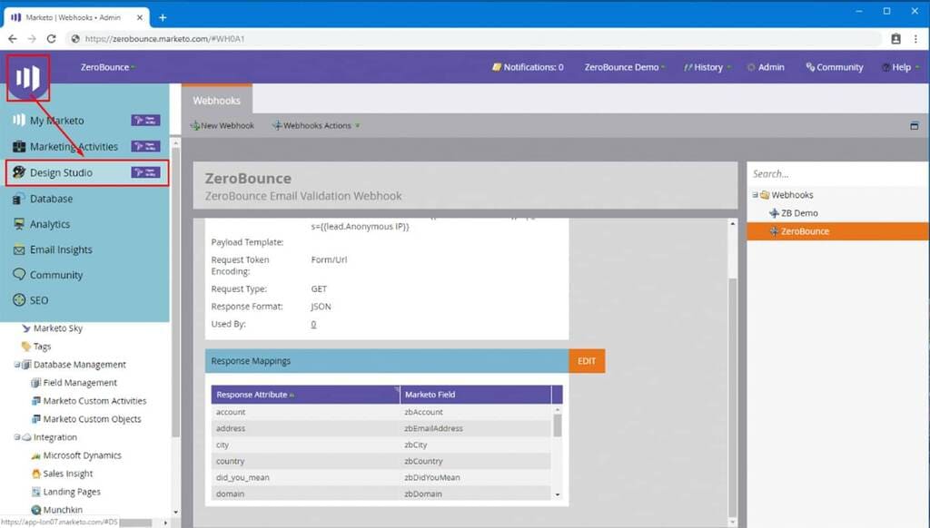Open the Webhooks Actions dropdown
This screenshot has height=528, width=930.
click(316, 125)
